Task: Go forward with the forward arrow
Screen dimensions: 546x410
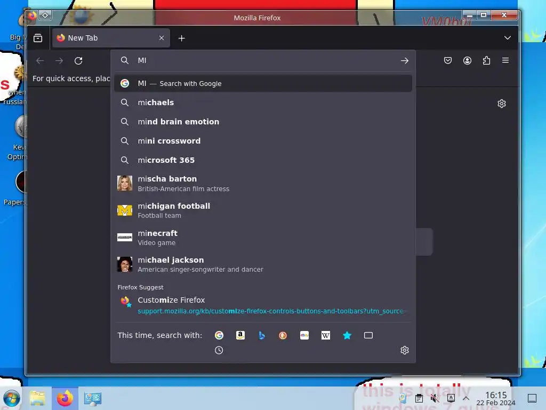Action: 59,61
